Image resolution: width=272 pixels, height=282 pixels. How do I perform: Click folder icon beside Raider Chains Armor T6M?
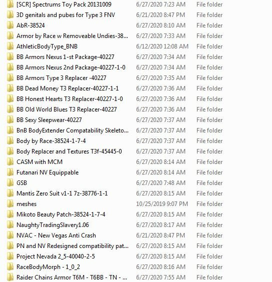click(10, 277)
